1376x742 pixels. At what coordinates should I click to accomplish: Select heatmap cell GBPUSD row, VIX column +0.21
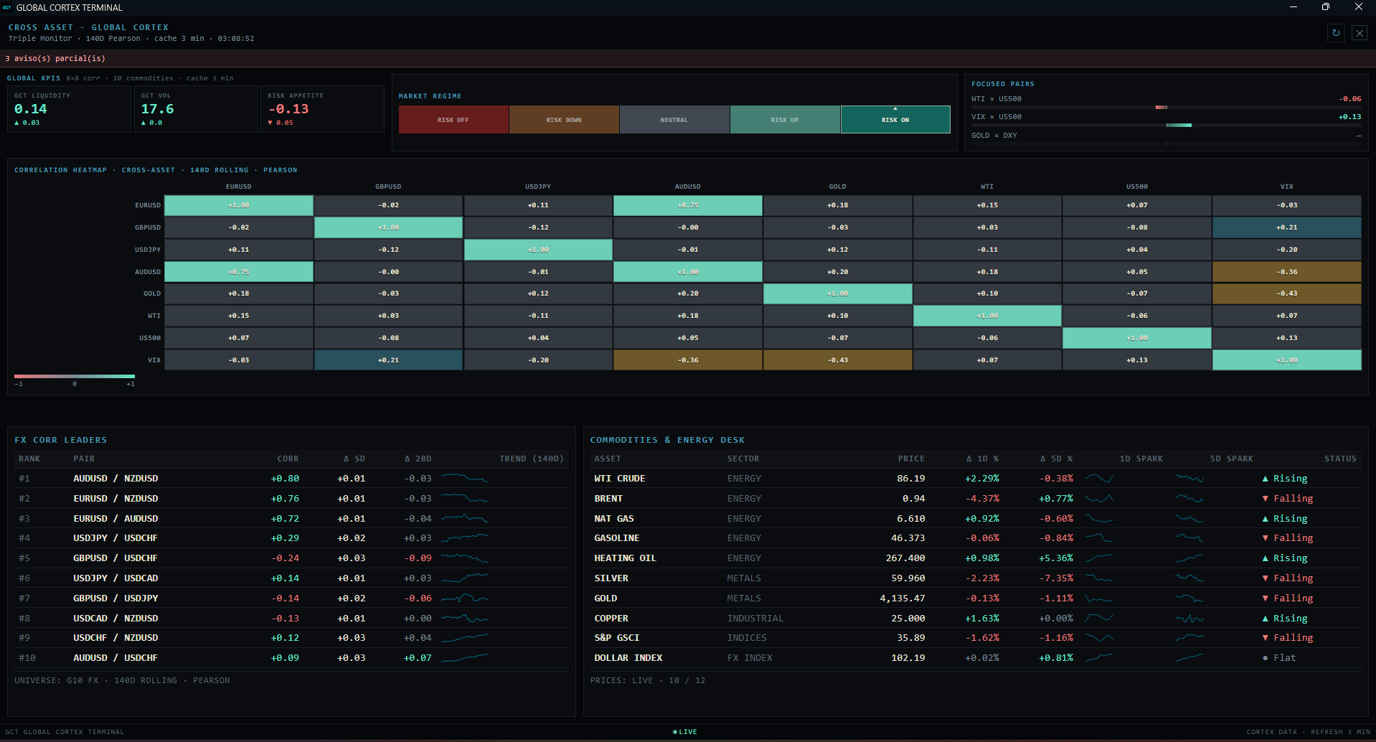1287,227
